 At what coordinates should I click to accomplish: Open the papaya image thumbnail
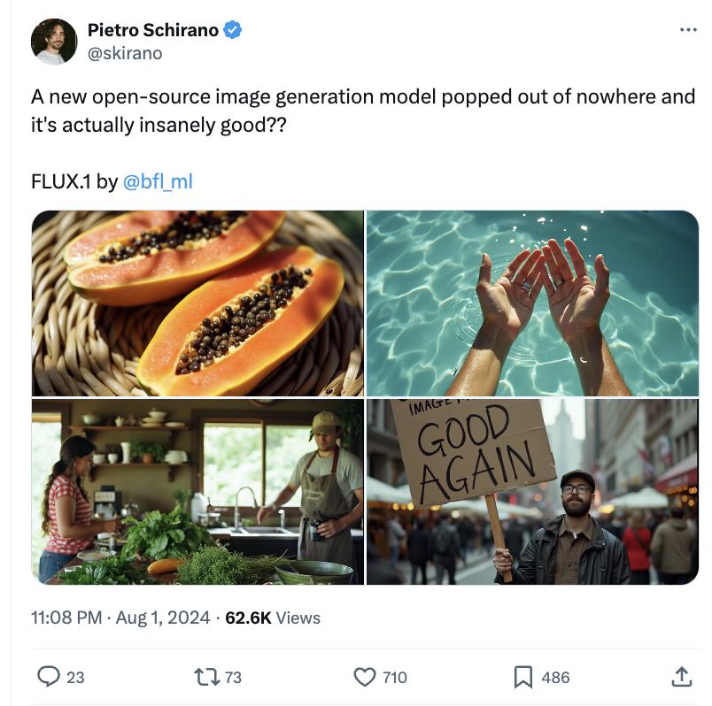point(197,303)
